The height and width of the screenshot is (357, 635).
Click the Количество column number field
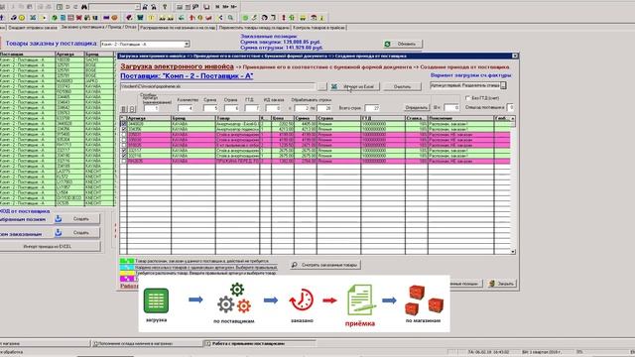[x=186, y=108]
